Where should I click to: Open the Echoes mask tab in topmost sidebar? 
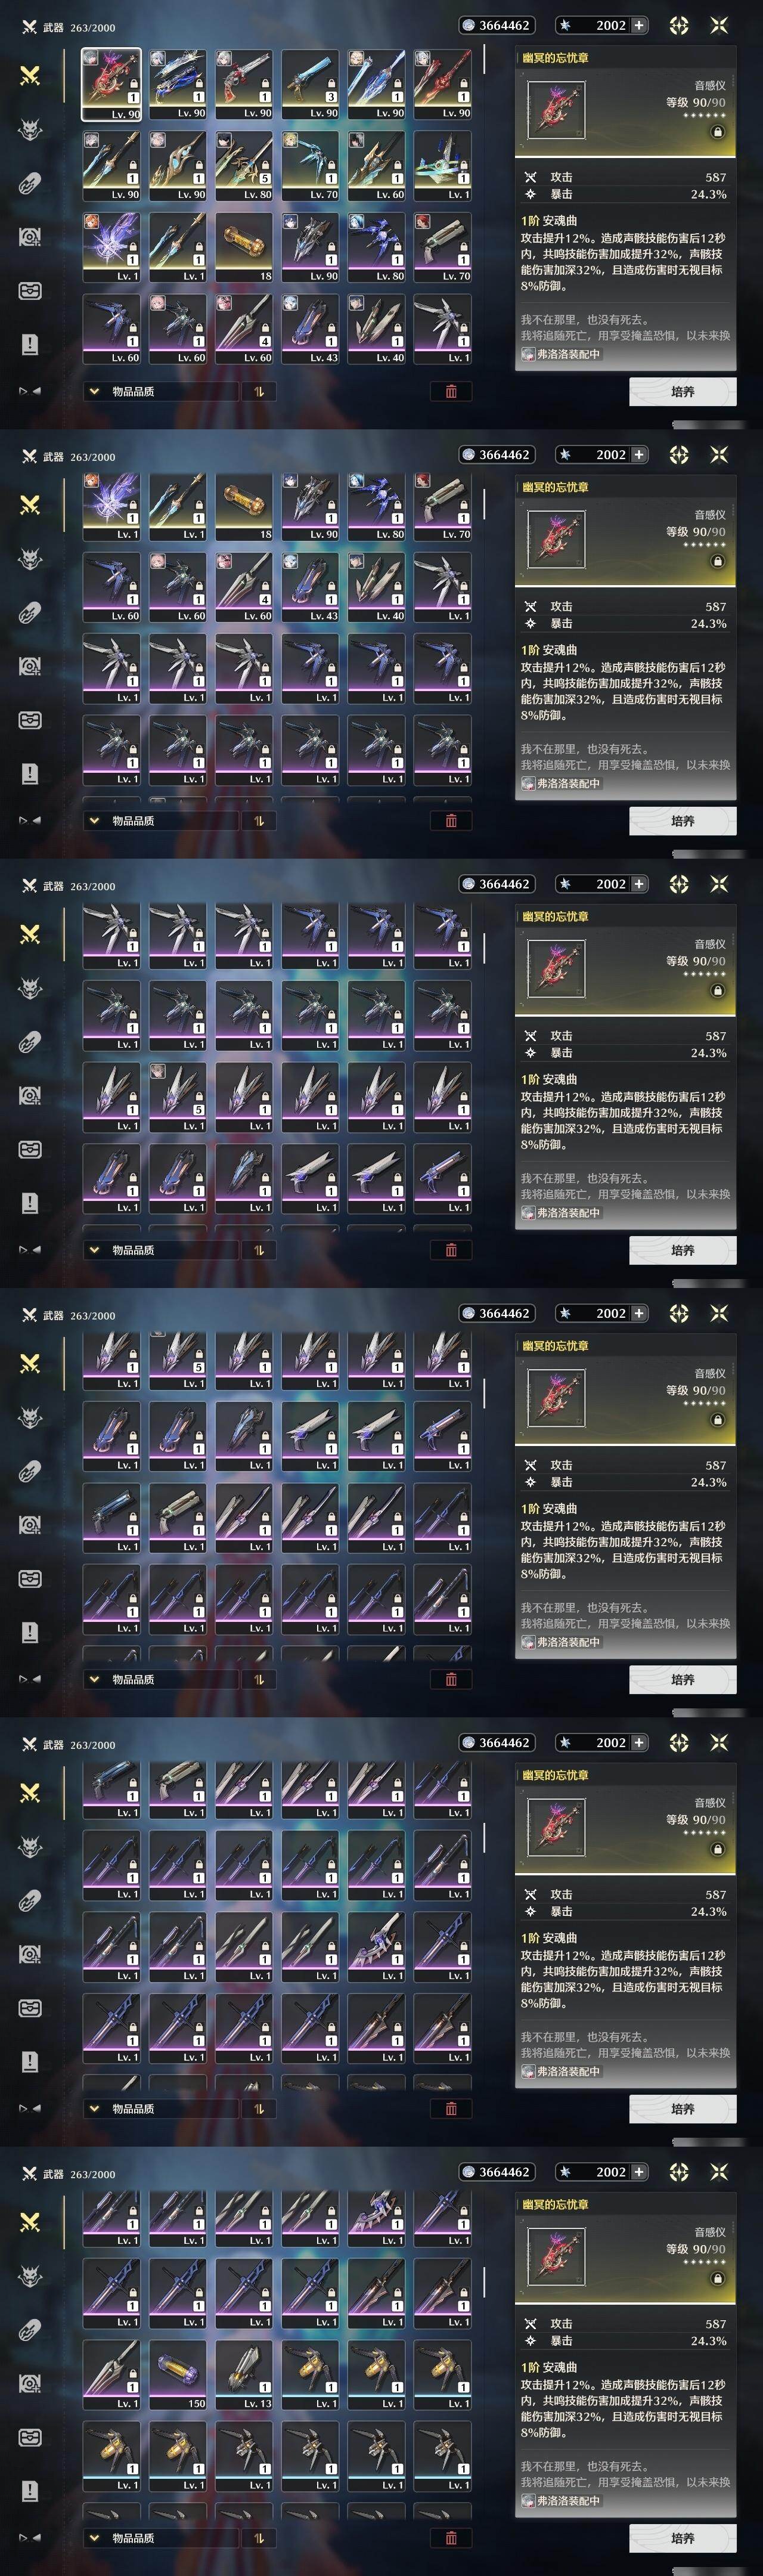[x=30, y=129]
